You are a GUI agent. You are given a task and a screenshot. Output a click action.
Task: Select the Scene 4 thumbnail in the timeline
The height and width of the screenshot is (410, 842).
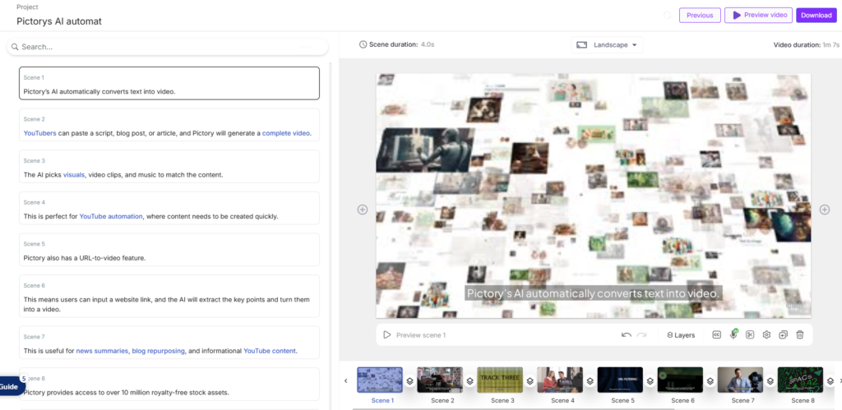560,380
